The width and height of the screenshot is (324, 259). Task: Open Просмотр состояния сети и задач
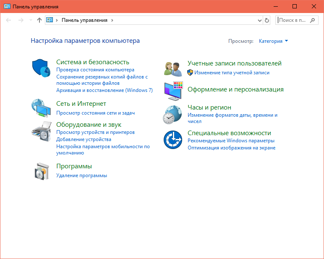(x=95, y=113)
